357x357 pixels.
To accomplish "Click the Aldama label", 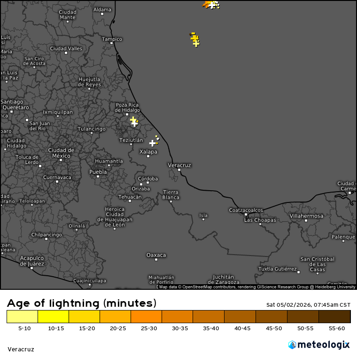I will 102,9.
